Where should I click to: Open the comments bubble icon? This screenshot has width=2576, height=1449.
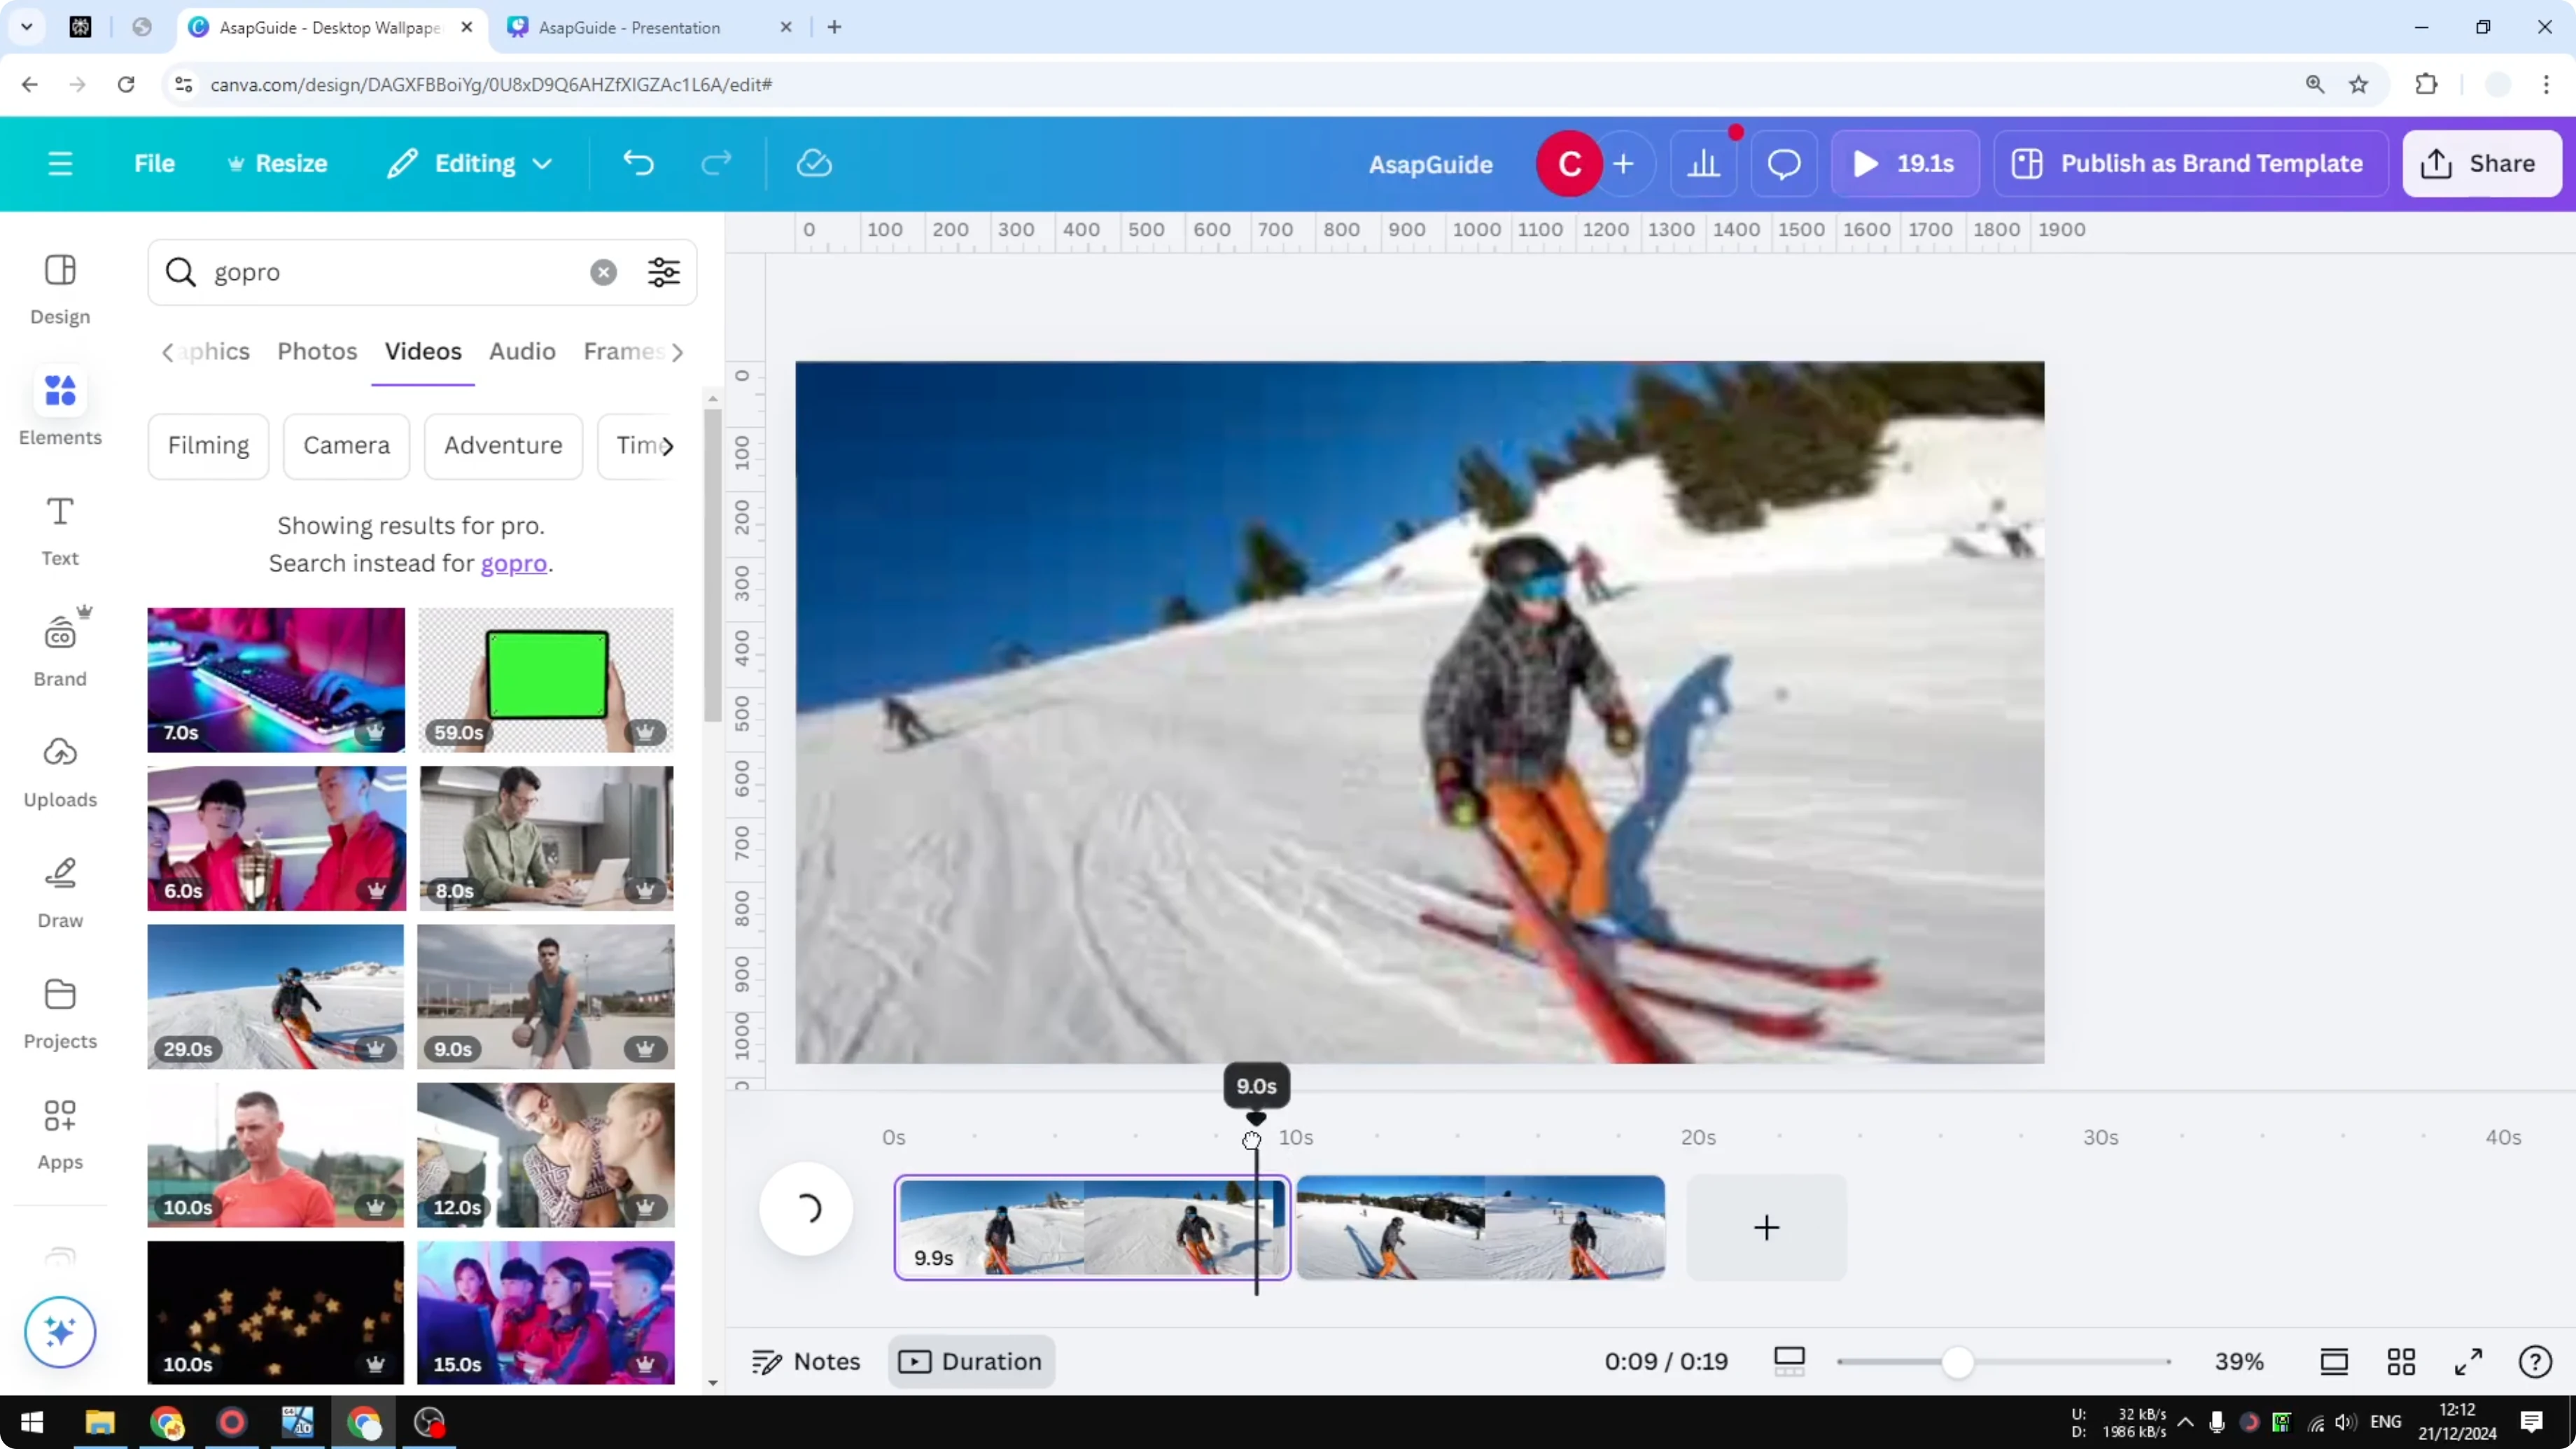(1784, 163)
